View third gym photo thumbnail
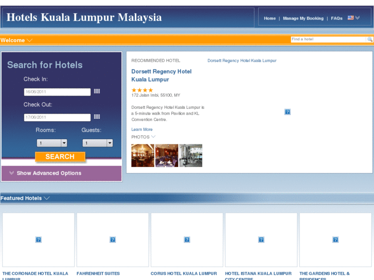 click(190, 155)
